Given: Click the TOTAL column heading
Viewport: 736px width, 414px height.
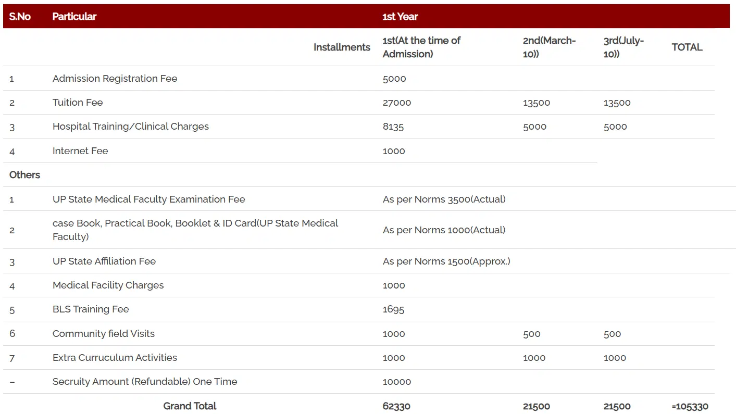Looking at the screenshot, I should click(687, 47).
